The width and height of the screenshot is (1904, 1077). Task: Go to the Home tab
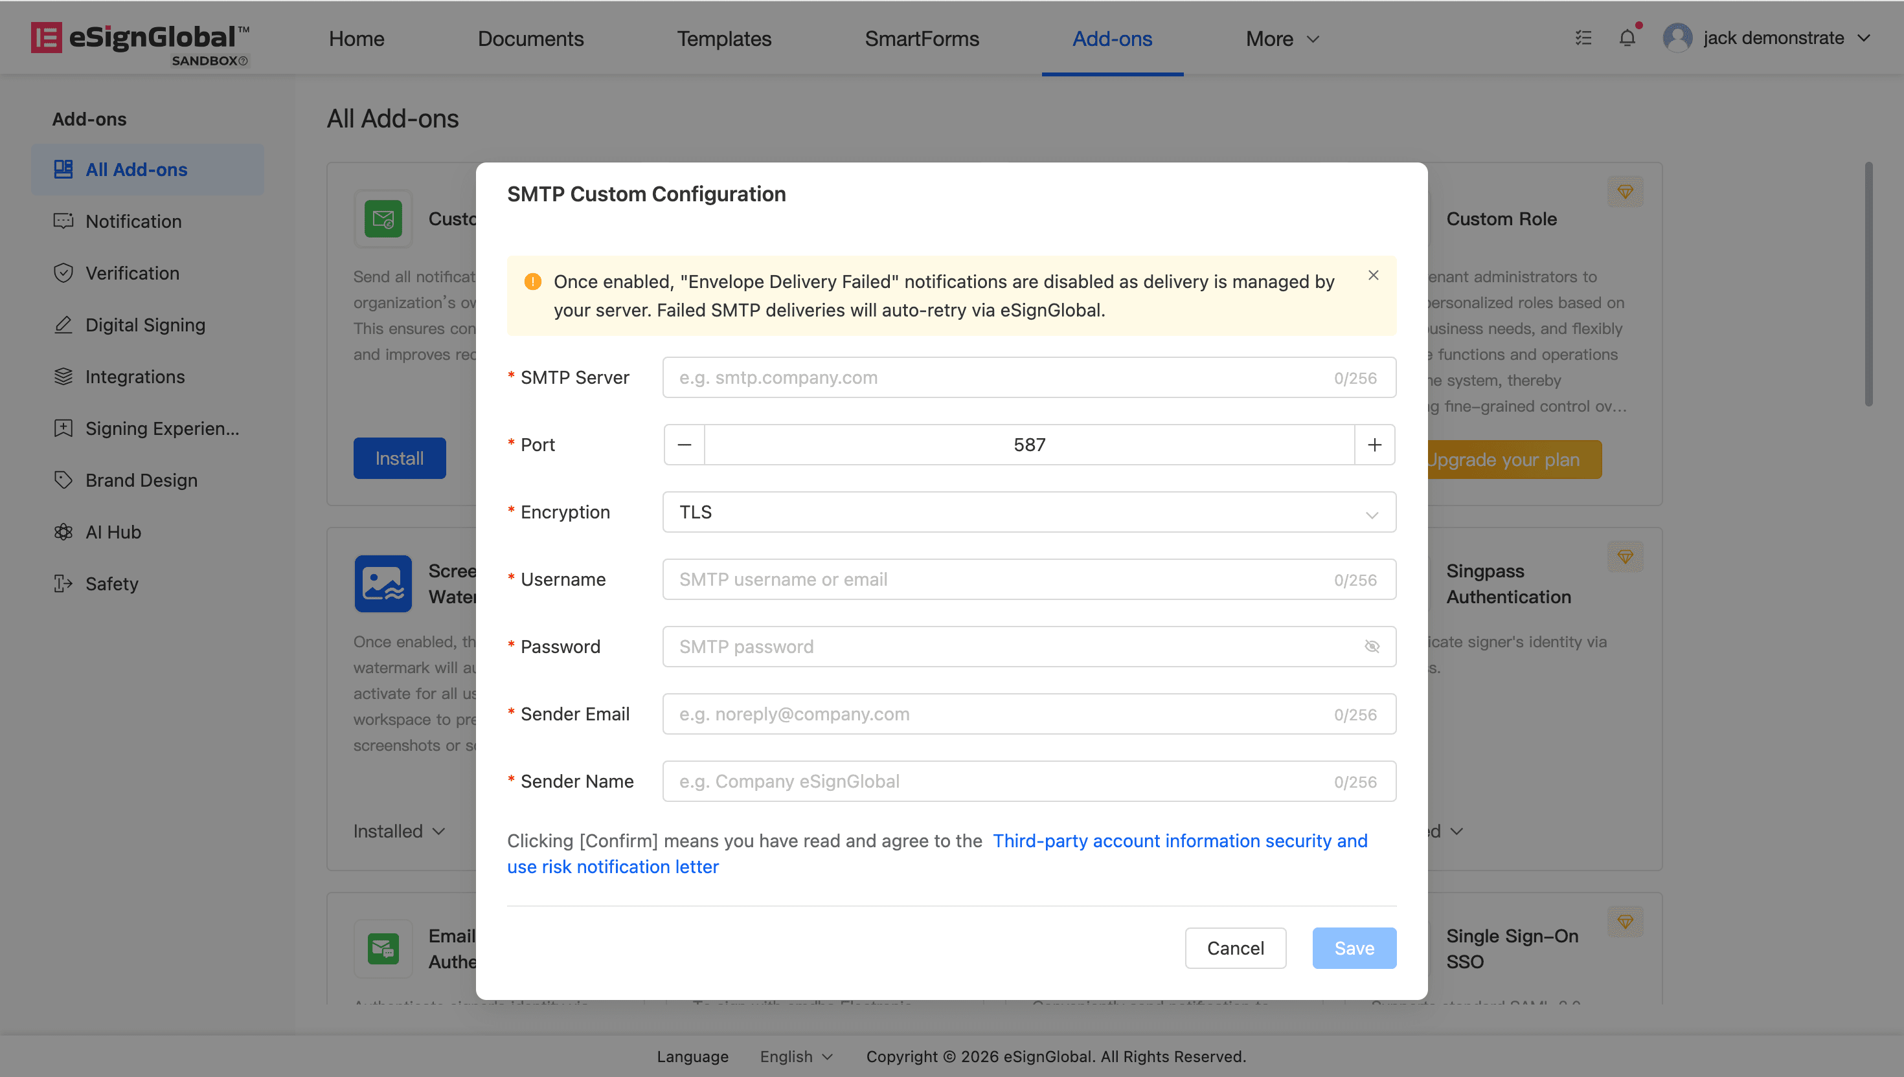[357, 38]
